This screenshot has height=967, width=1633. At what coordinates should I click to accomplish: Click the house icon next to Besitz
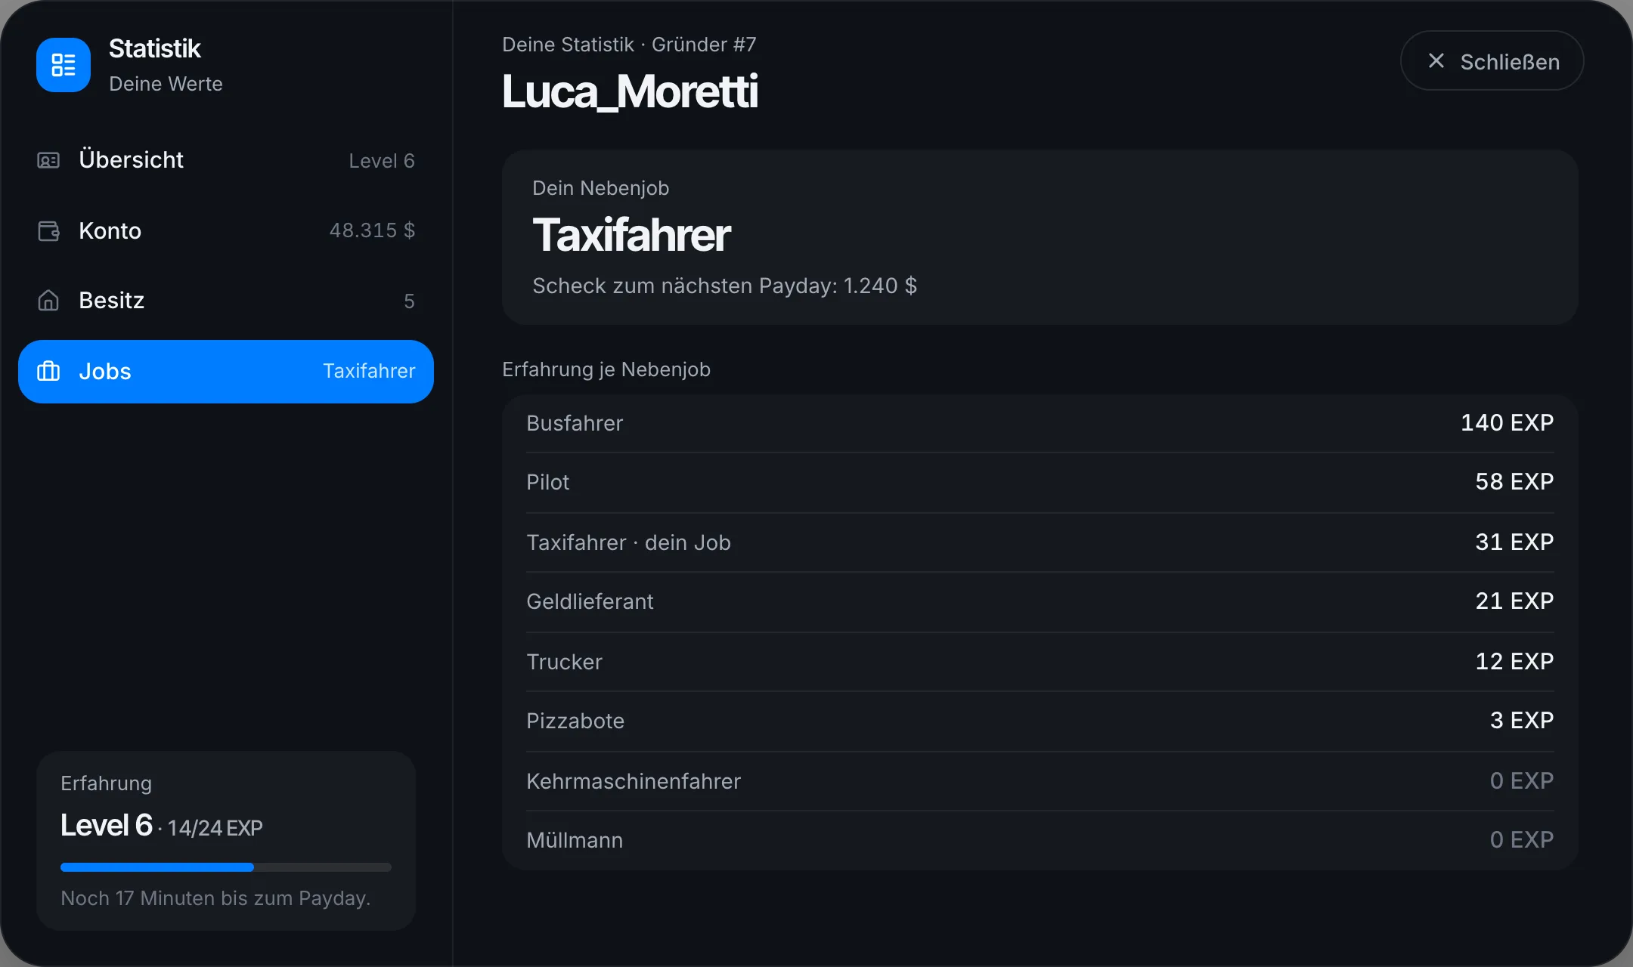pos(48,301)
